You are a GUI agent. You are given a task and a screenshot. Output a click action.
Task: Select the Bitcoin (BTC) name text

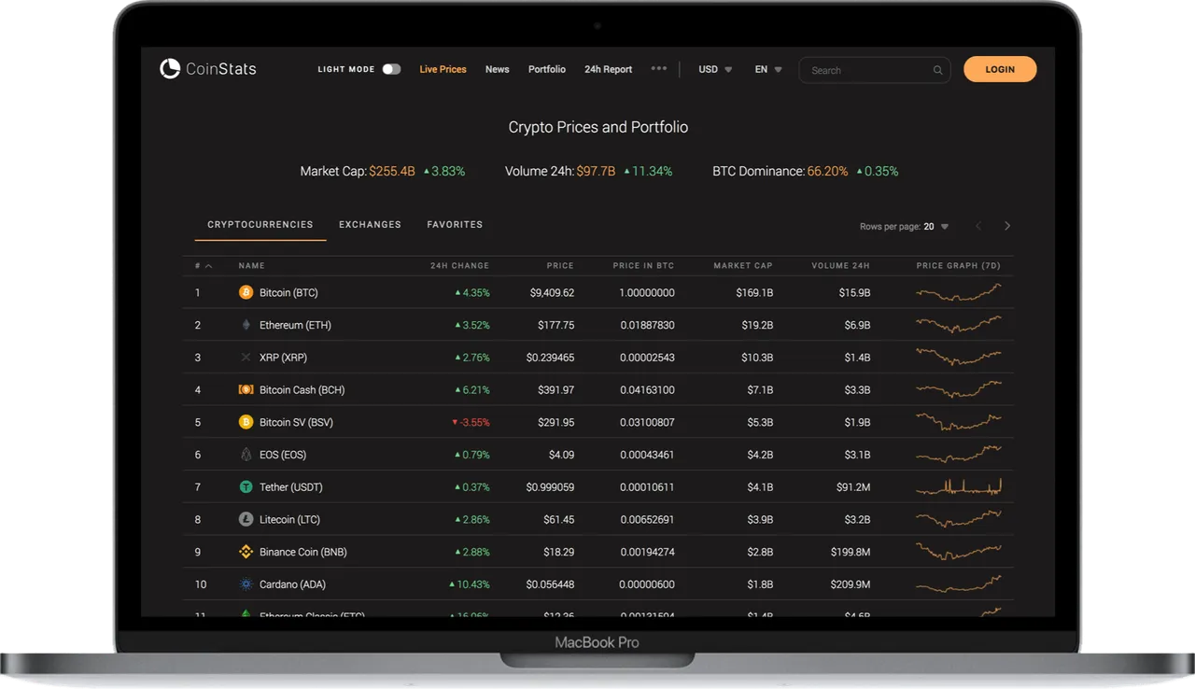[x=288, y=293]
